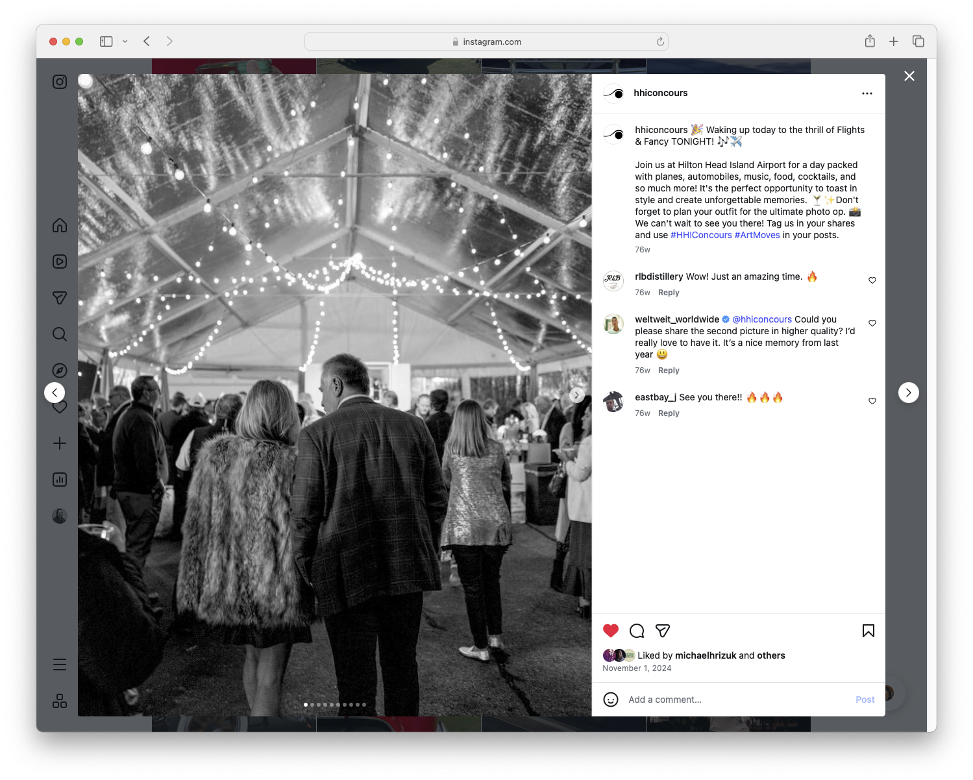Open the professional dashboard chart icon
The width and height of the screenshot is (973, 780).
click(x=59, y=480)
